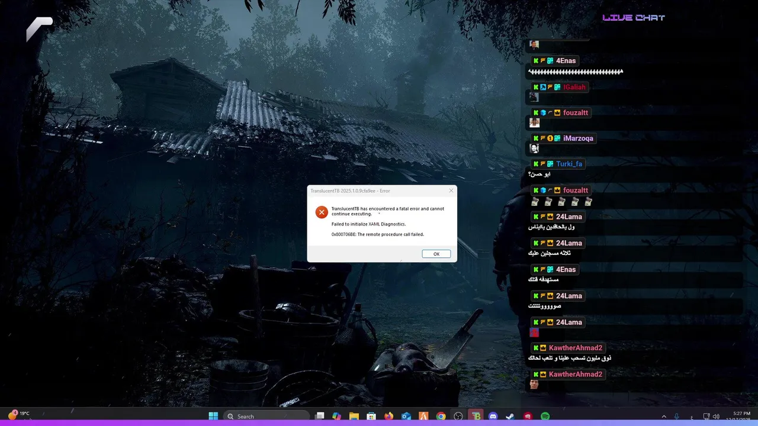The image size is (758, 426).
Task: Click the !Galiah username in chat
Action: pos(574,87)
